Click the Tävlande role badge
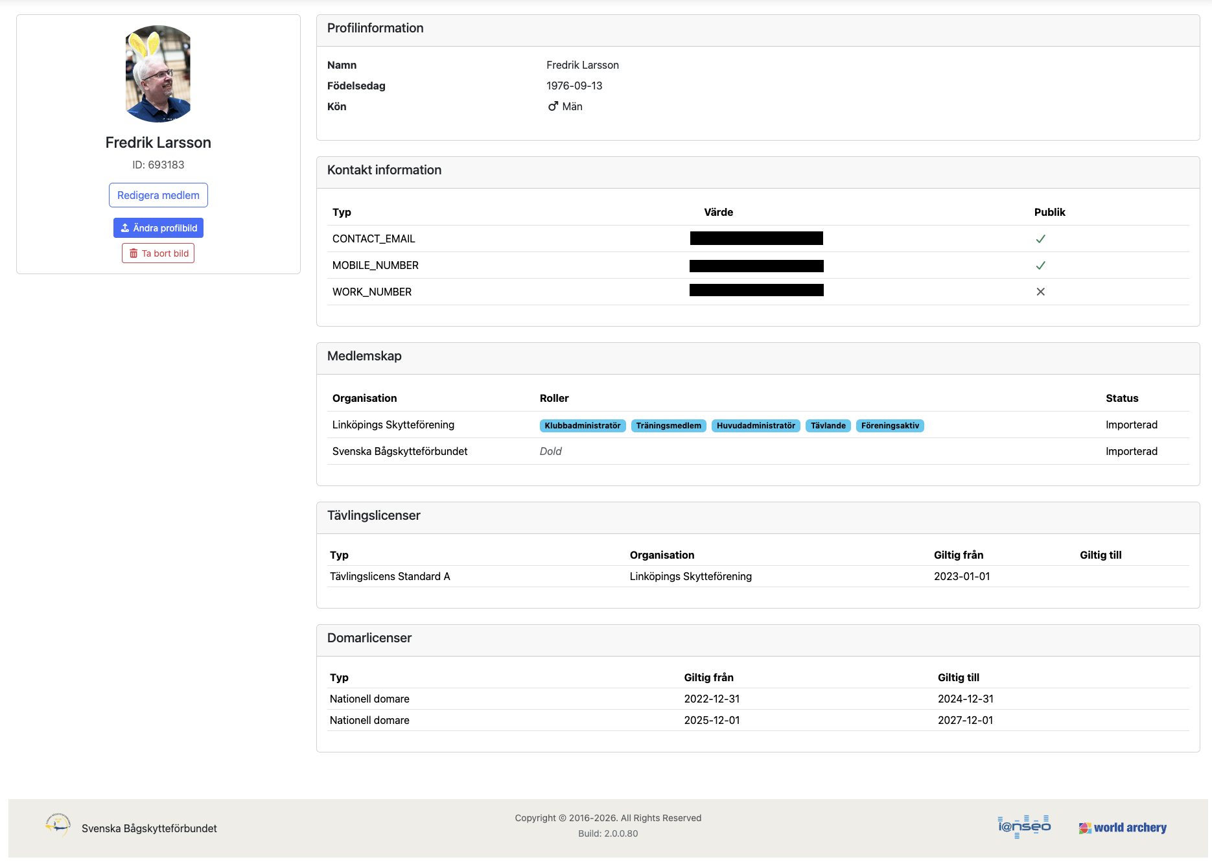 (828, 426)
